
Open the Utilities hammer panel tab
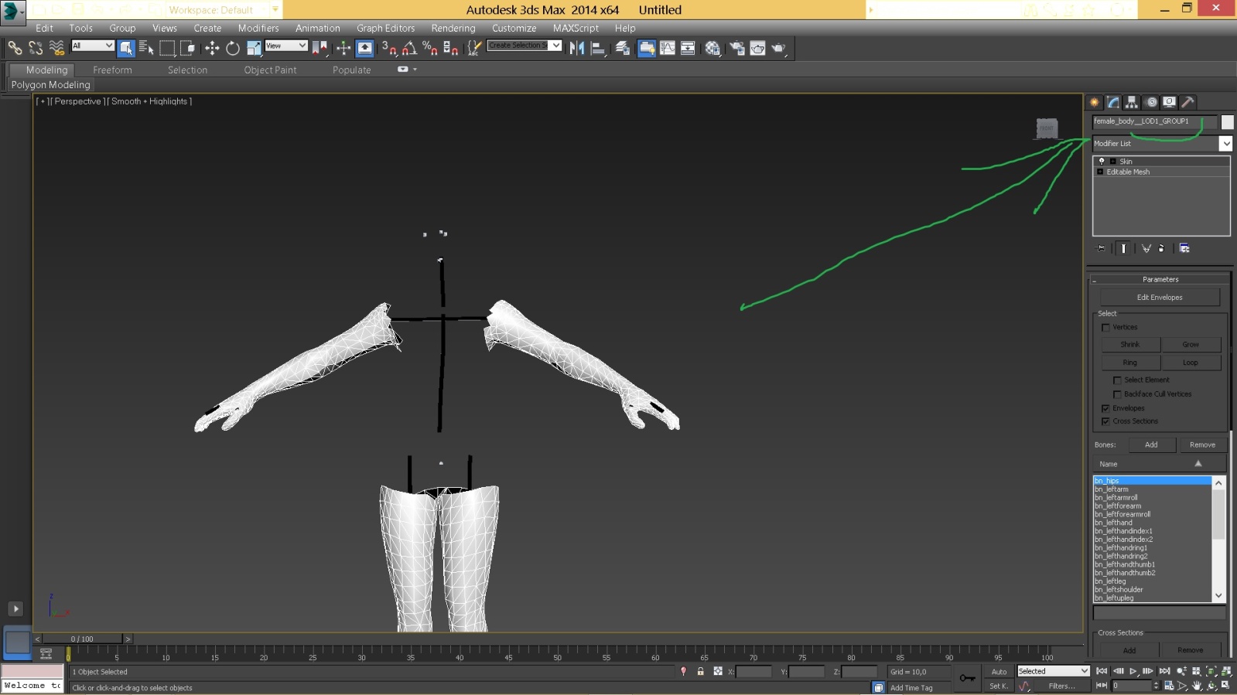1188,102
